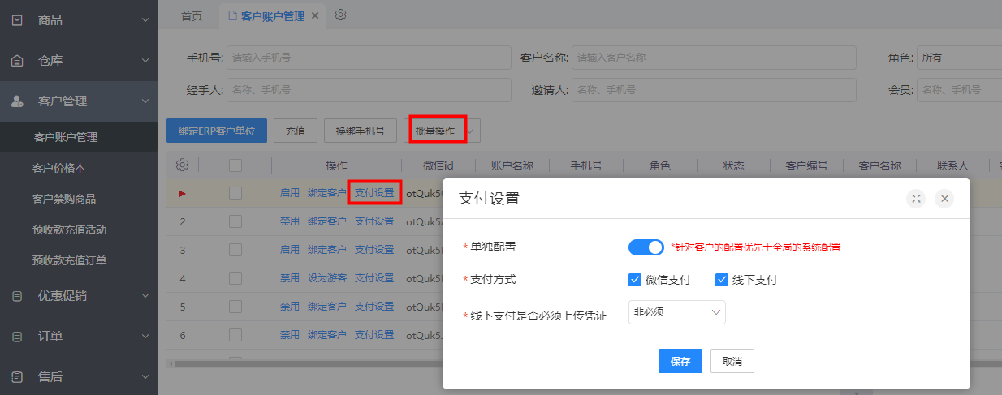This screenshot has width=1002, height=395.
Task: Click the 状态 column header
Action: click(733, 165)
